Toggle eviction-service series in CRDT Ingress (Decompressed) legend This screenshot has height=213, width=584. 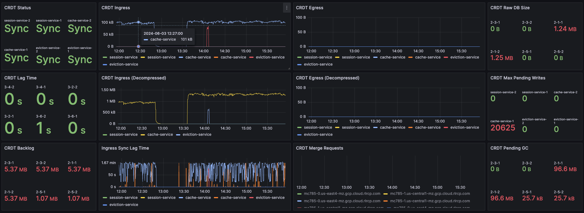197,135
